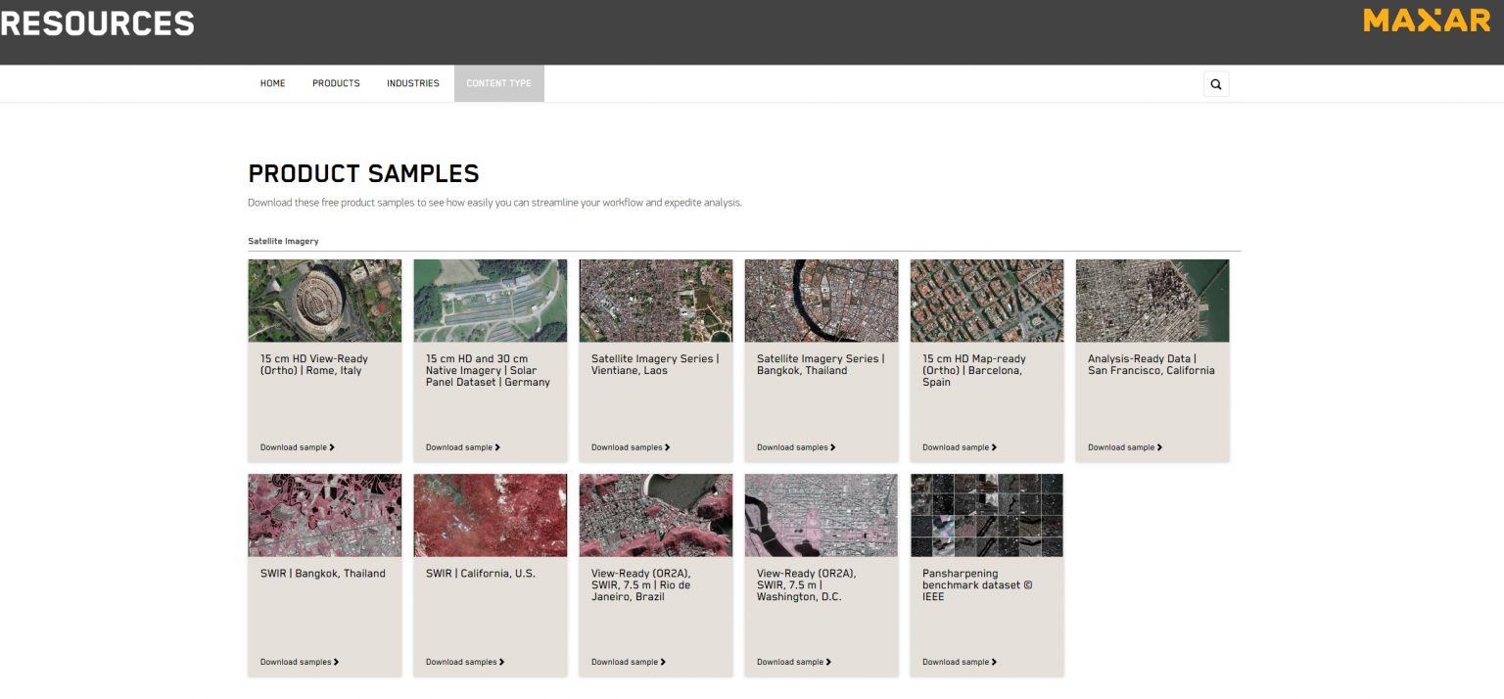This screenshot has height=699, width=1504.
Task: Download sample for Rio de Janeiro, Brazil
Action: point(628,662)
